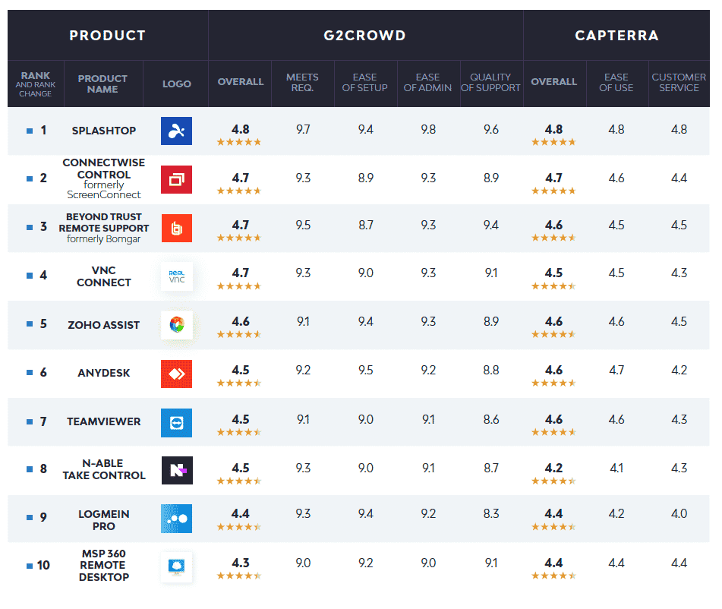The width and height of the screenshot is (722, 609).
Task: Click the LOGMEIN PRO product name
Action: (x=103, y=520)
